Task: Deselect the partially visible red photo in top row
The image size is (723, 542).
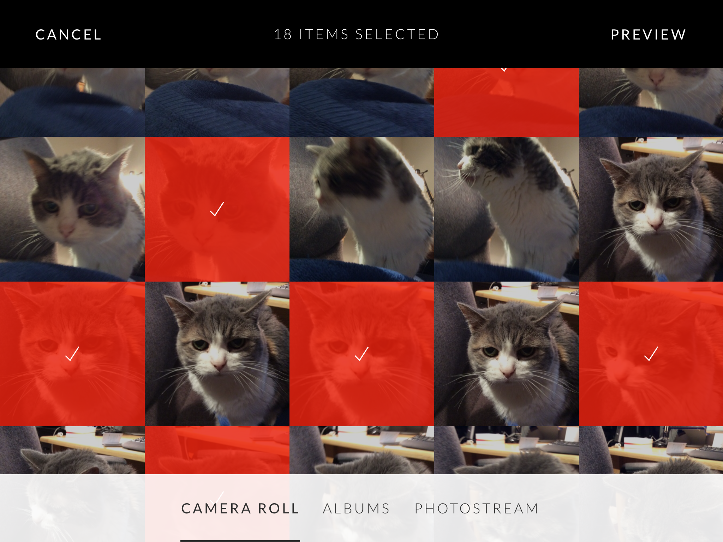Action: [507, 102]
